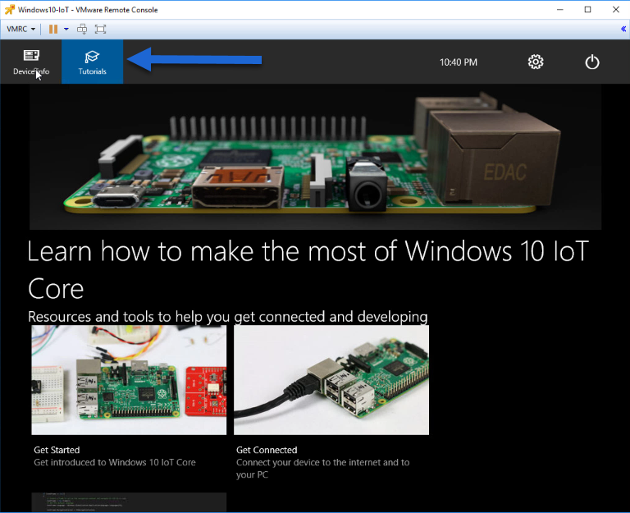
Task: Close the VMware Remote Console window
Action: tap(616, 9)
